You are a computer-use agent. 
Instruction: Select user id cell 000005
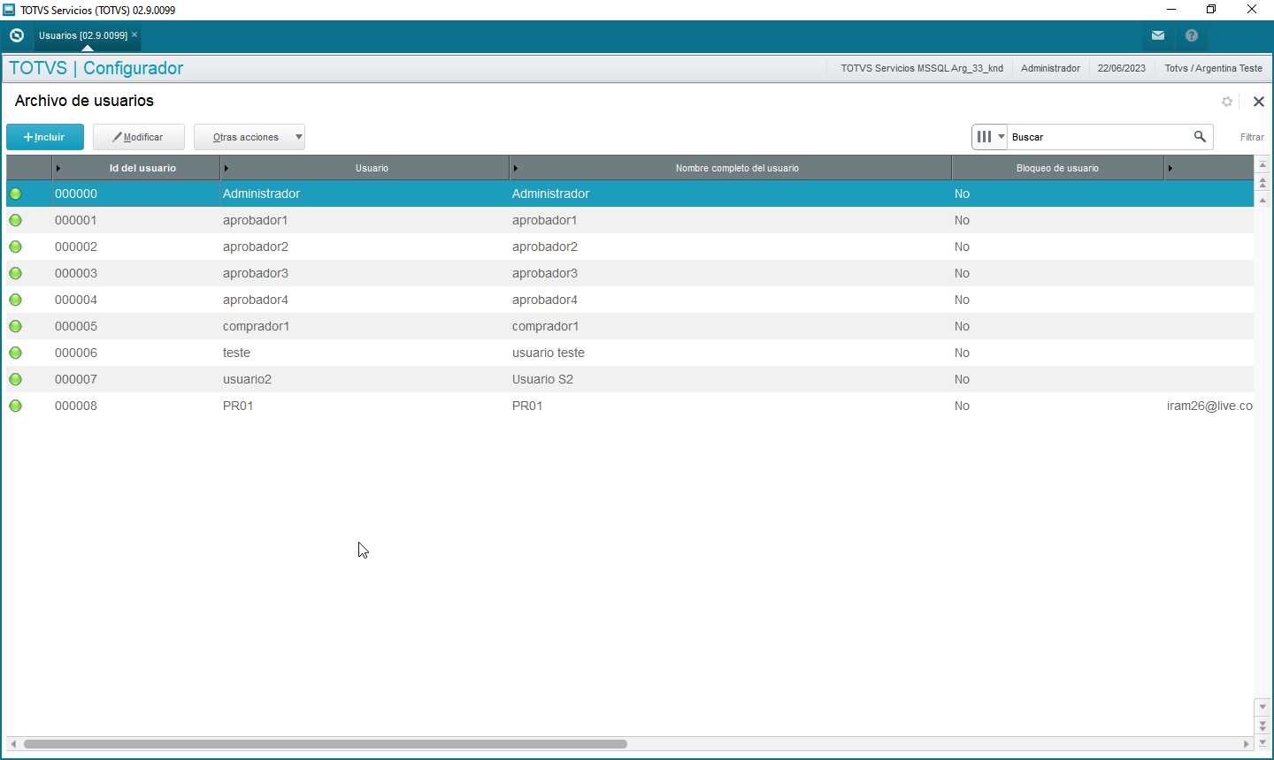click(136, 326)
